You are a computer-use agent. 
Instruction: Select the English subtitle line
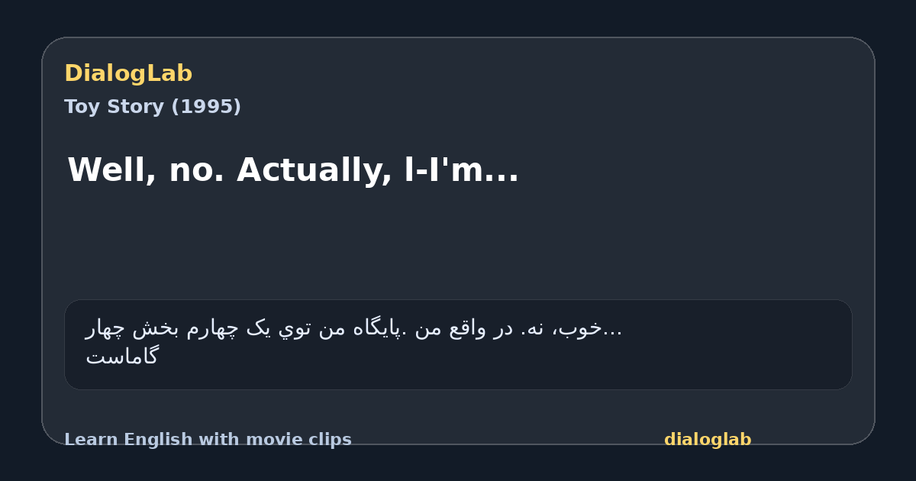pyautogui.click(x=293, y=169)
